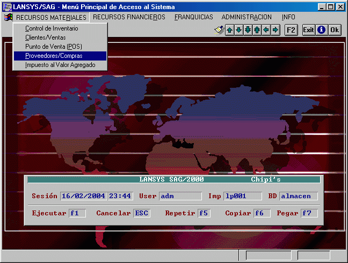The image size is (348, 263).
Task: Click the f7 key box next to Pegar
Action: 309,213
